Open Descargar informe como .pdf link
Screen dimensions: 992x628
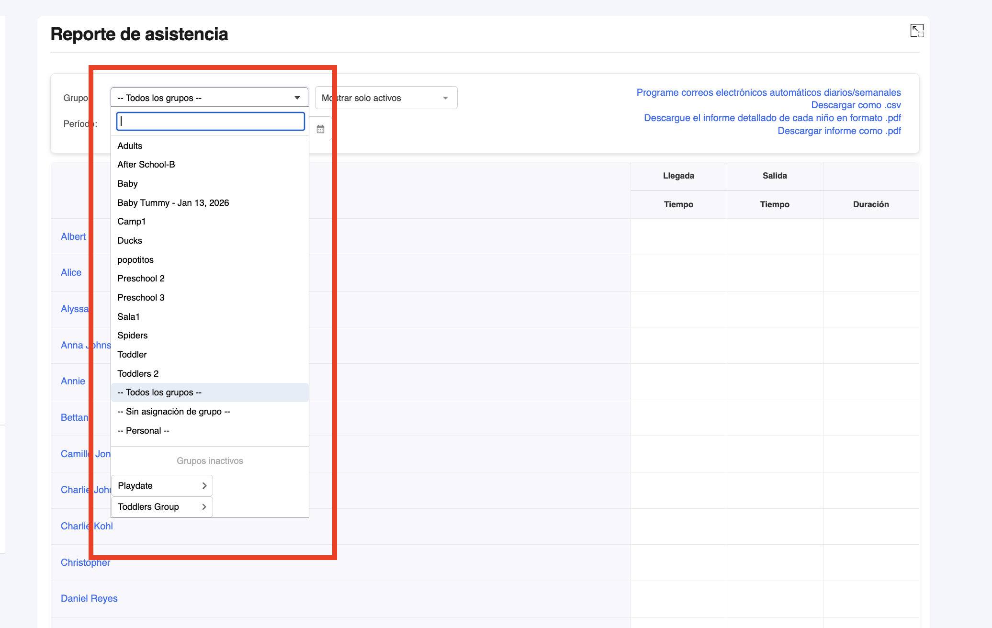click(839, 131)
